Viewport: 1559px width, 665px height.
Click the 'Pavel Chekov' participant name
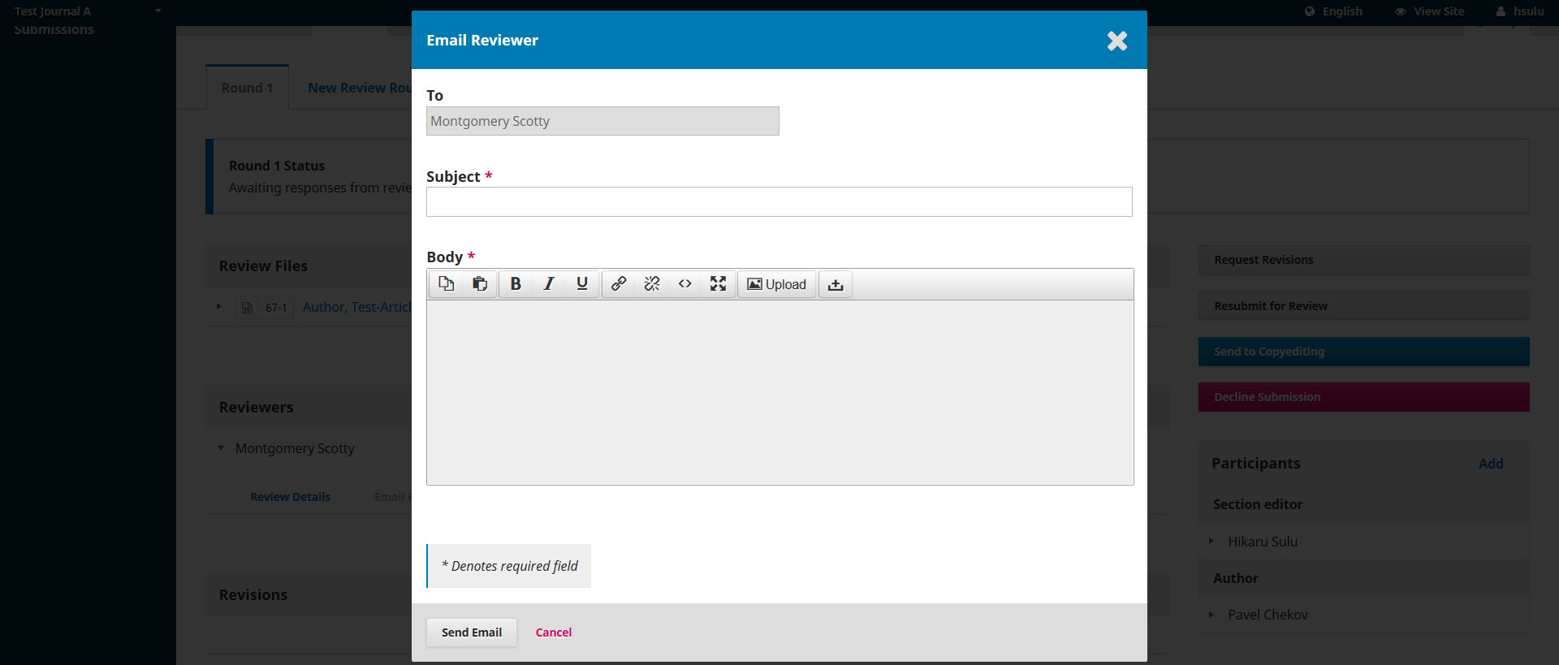click(x=1267, y=615)
